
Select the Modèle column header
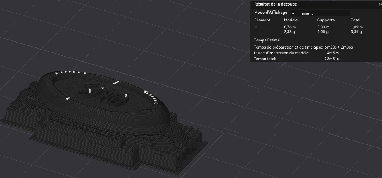pos(291,20)
